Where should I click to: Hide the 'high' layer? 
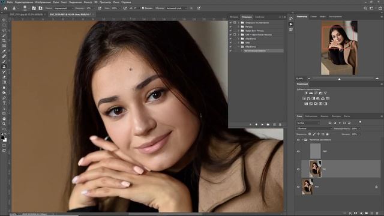(x=298, y=151)
